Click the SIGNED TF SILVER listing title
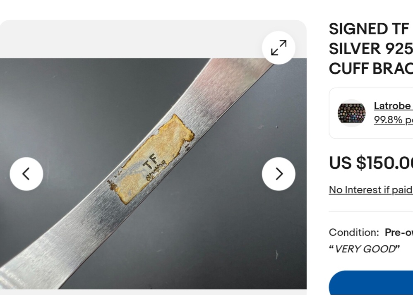This screenshot has height=295, width=413. (371, 49)
